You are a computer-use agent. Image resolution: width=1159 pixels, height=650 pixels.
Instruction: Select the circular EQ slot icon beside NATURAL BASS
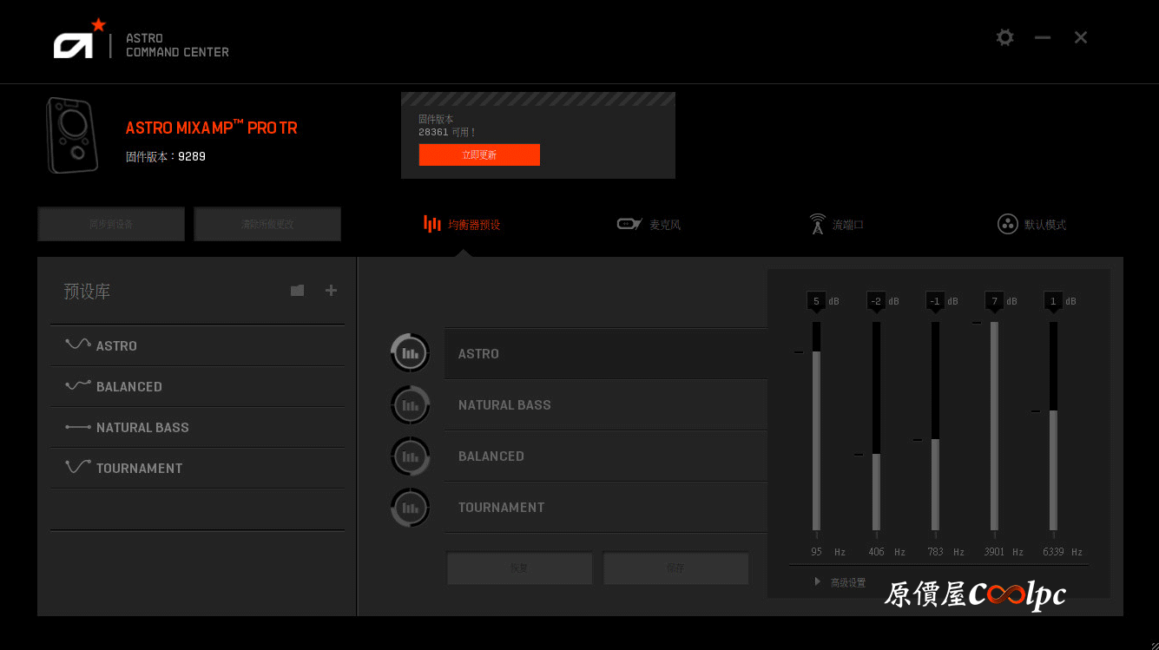pyautogui.click(x=410, y=404)
